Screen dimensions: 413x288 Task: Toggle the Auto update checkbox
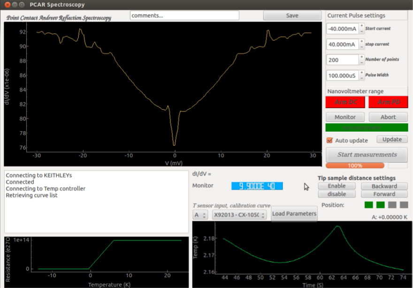click(x=329, y=140)
